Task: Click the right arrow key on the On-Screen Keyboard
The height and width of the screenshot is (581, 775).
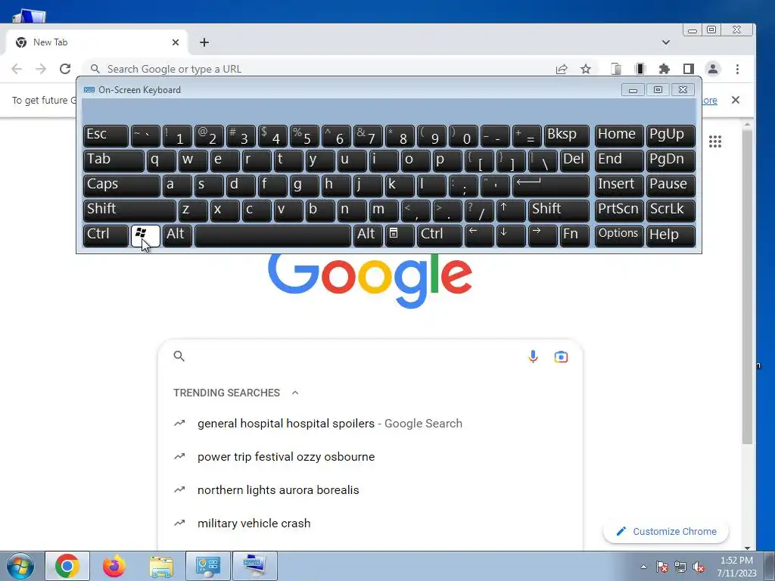Action: click(542, 236)
